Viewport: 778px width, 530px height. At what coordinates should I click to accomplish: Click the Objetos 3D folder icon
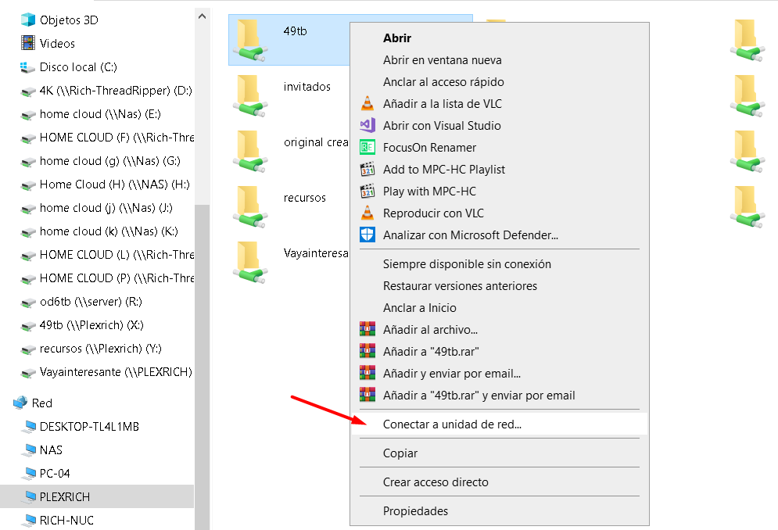(x=24, y=20)
